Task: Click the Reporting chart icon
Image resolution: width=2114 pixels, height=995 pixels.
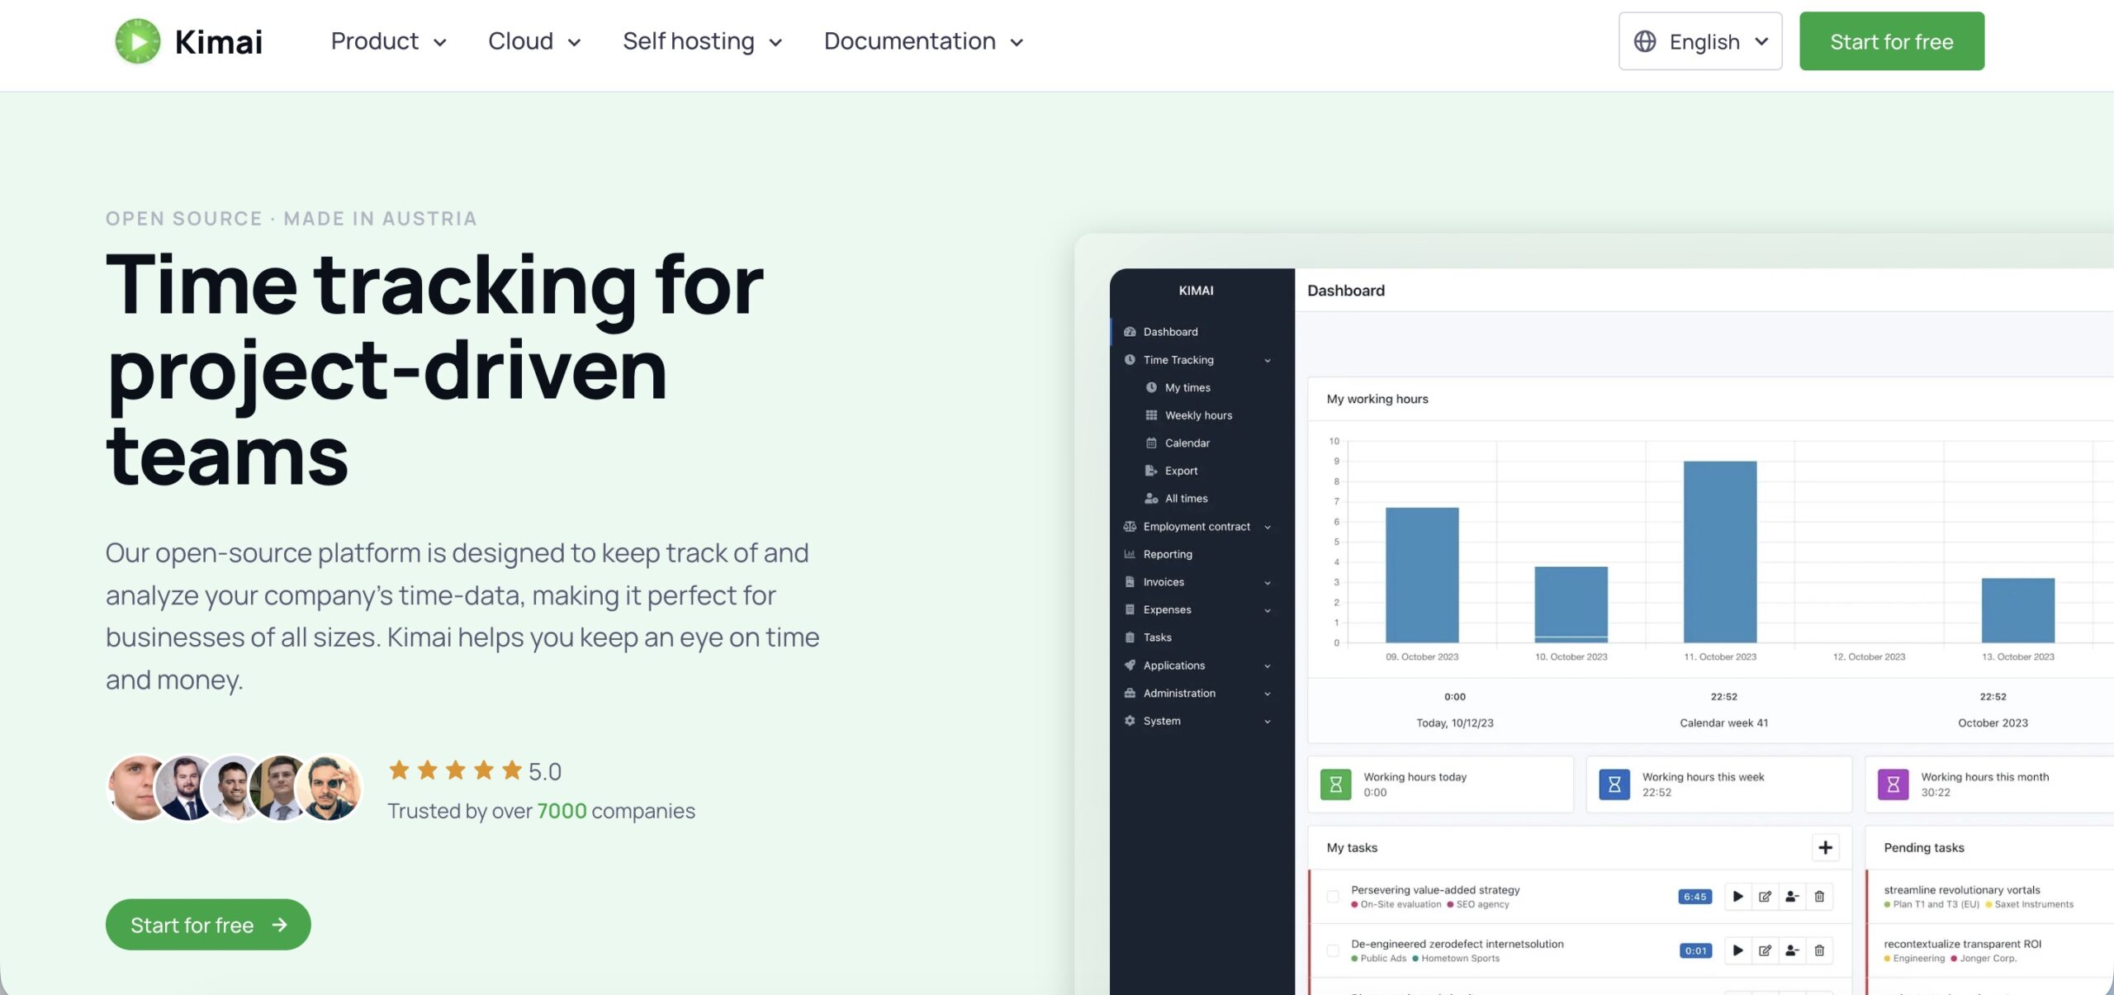Action: (1130, 554)
